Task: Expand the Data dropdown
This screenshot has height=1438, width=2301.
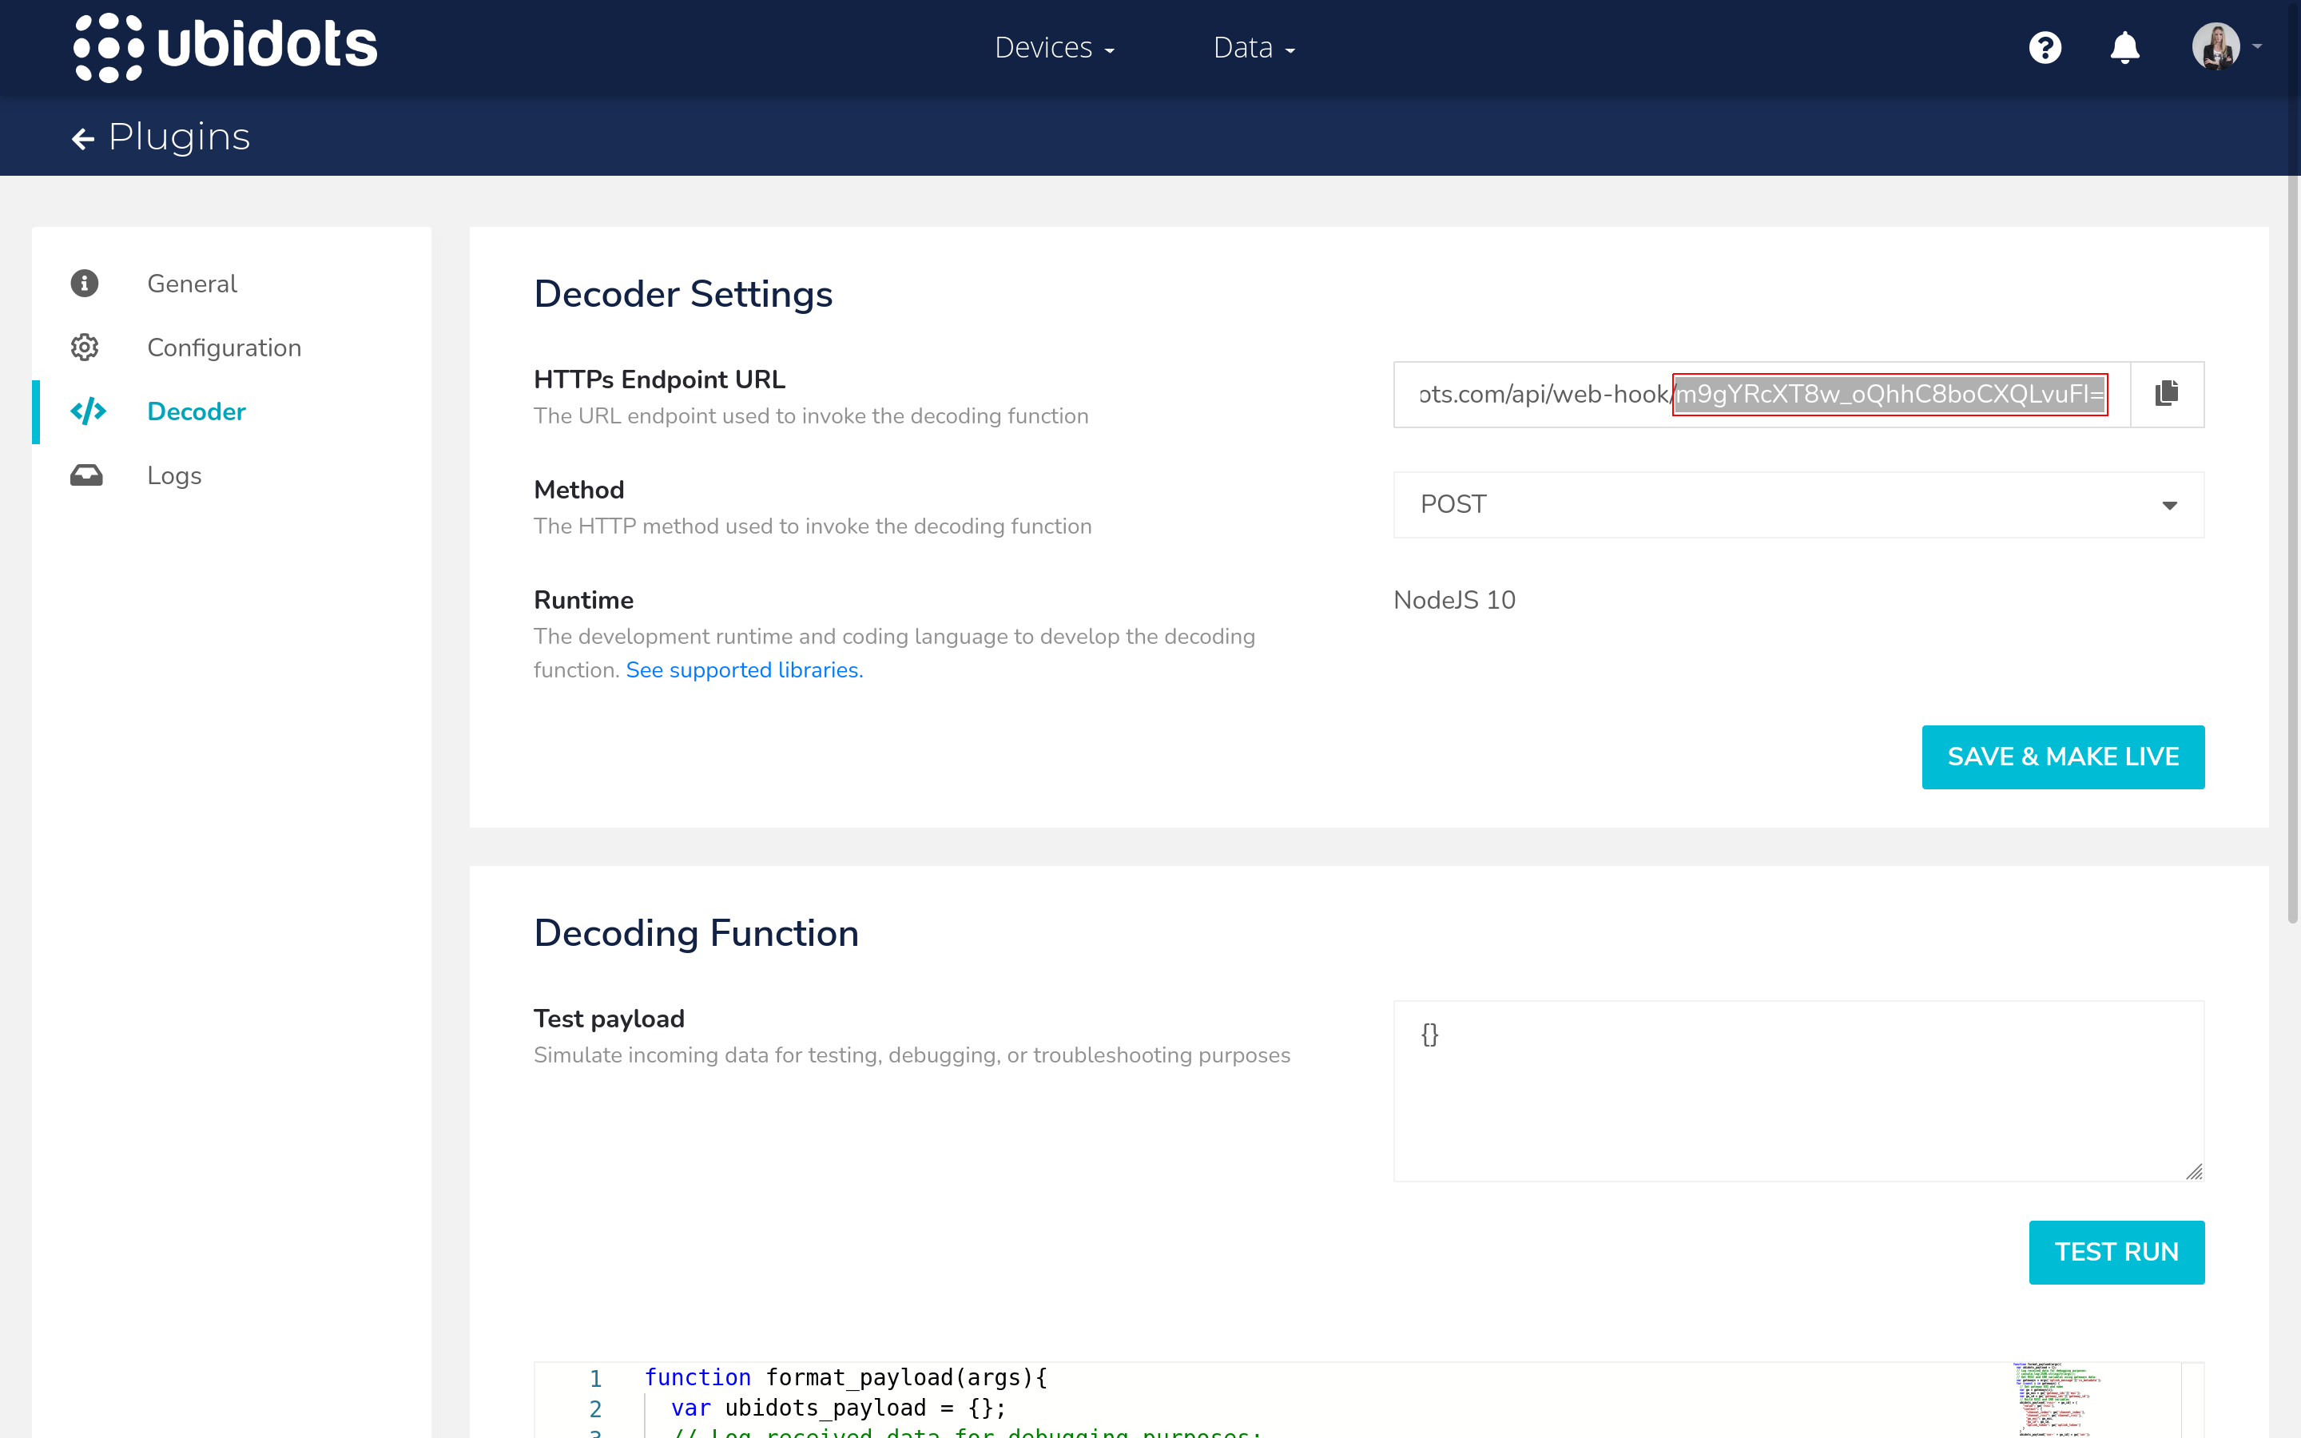Action: 1254,46
